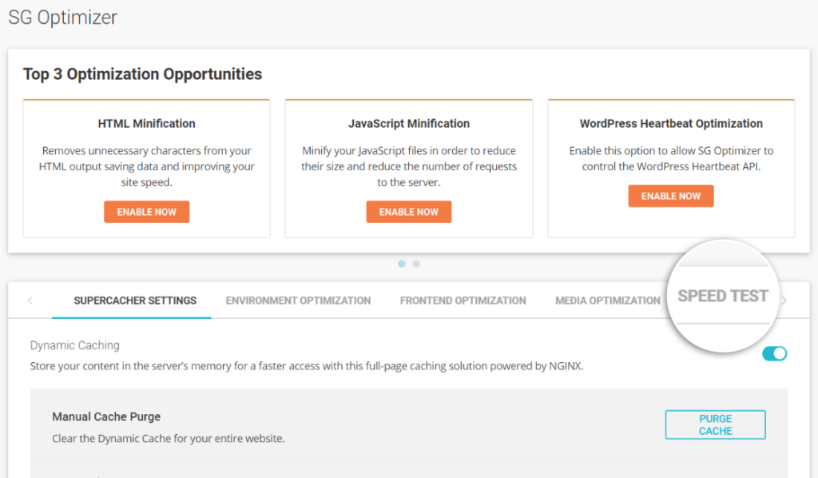Image resolution: width=818 pixels, height=478 pixels.
Task: Click the HTML Minification card title
Action: [x=146, y=123]
